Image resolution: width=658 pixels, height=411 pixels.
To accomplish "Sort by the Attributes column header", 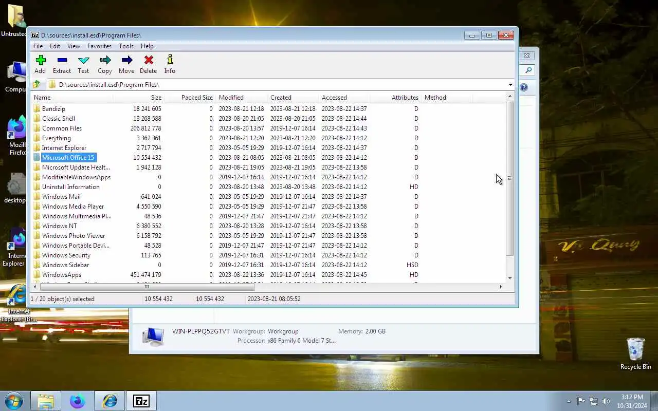I will pyautogui.click(x=396, y=98).
